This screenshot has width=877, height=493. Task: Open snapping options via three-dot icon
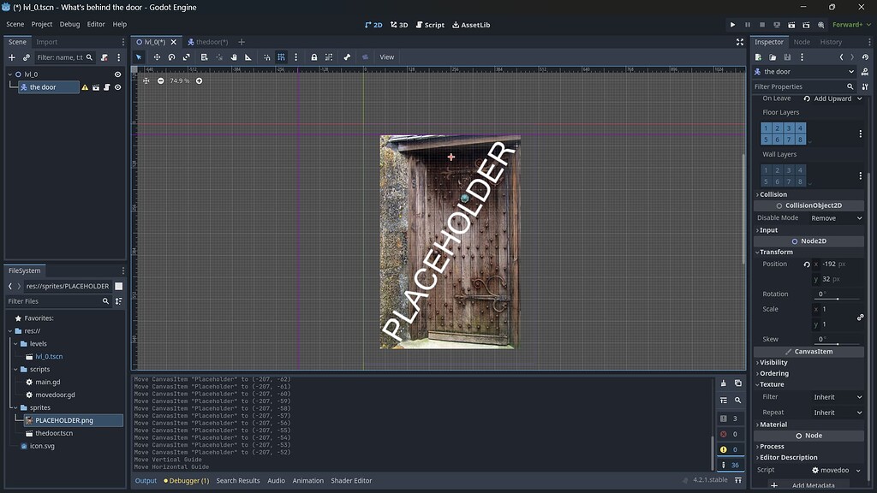click(x=295, y=56)
